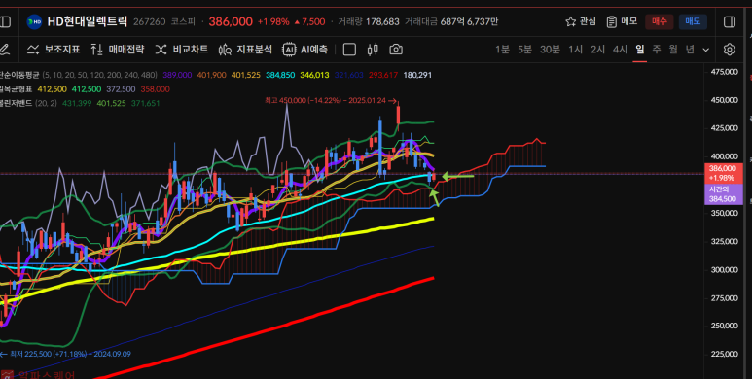Image resolution: width=752 pixels, height=379 pixels.
Task: Select the 년 yearly timeframe
Action: click(690, 50)
